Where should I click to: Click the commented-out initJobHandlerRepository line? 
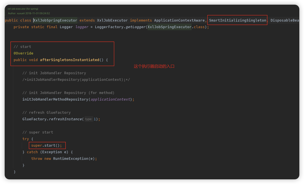(76, 80)
